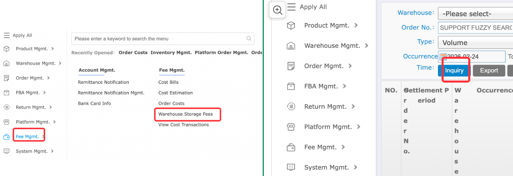Focus the menu keyword search field
513x176 pixels.
(x=159, y=39)
